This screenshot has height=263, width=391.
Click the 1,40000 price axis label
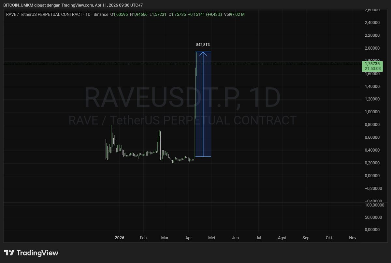(x=372, y=86)
